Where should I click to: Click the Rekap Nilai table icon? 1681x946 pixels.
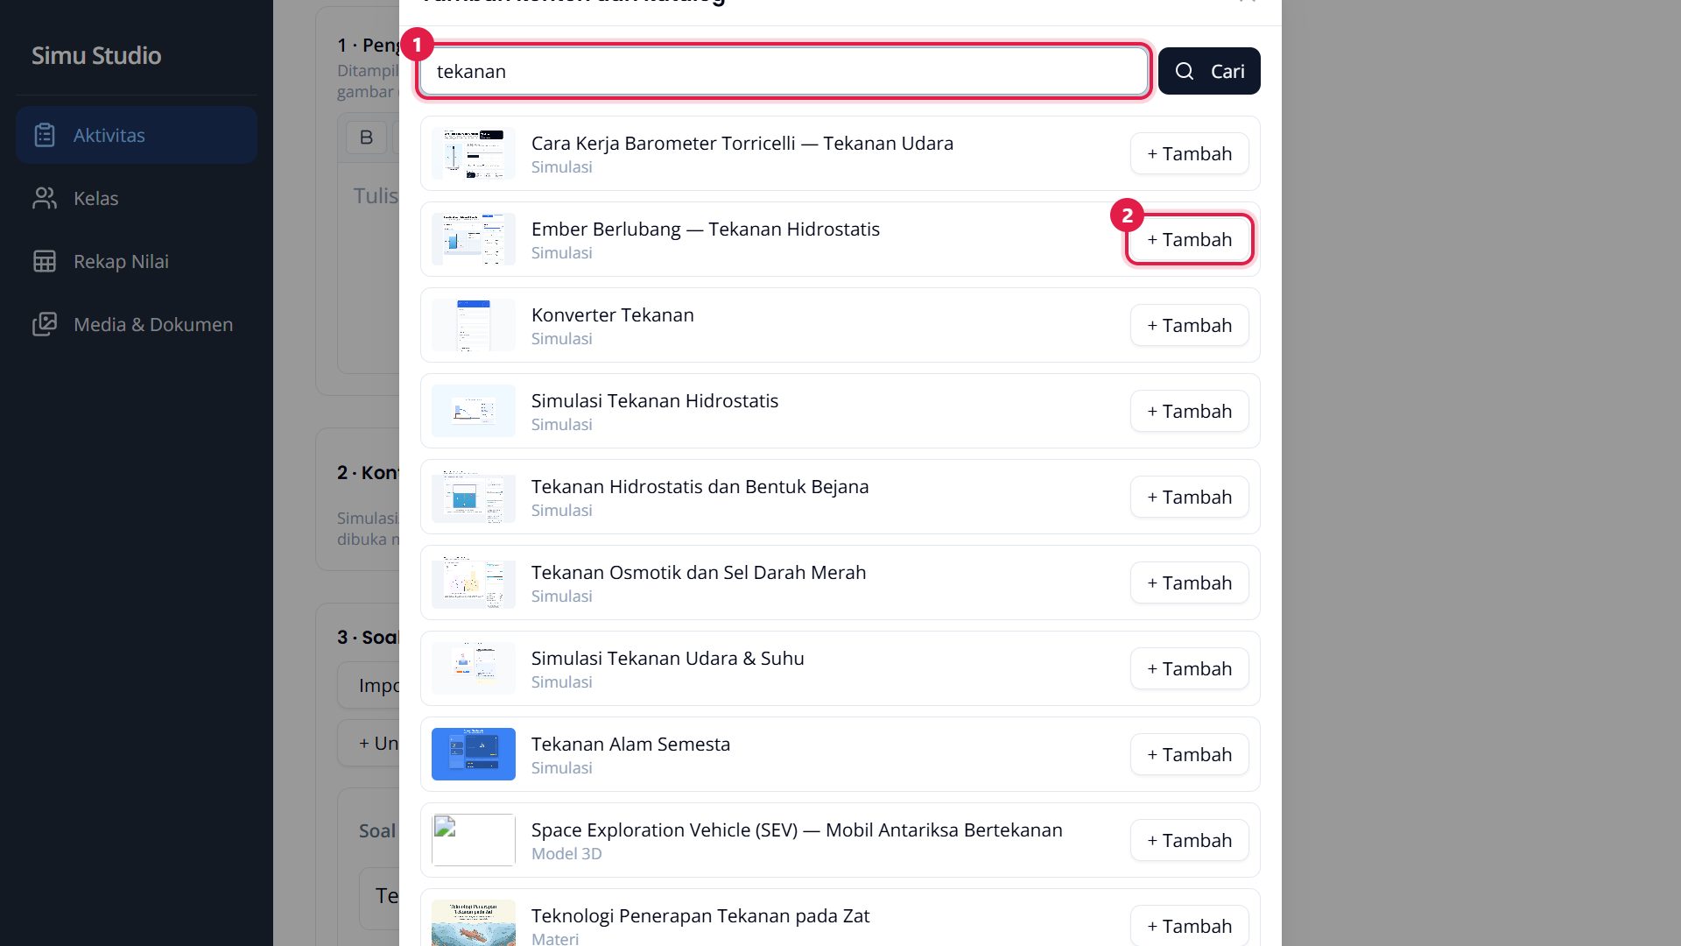pyautogui.click(x=45, y=261)
